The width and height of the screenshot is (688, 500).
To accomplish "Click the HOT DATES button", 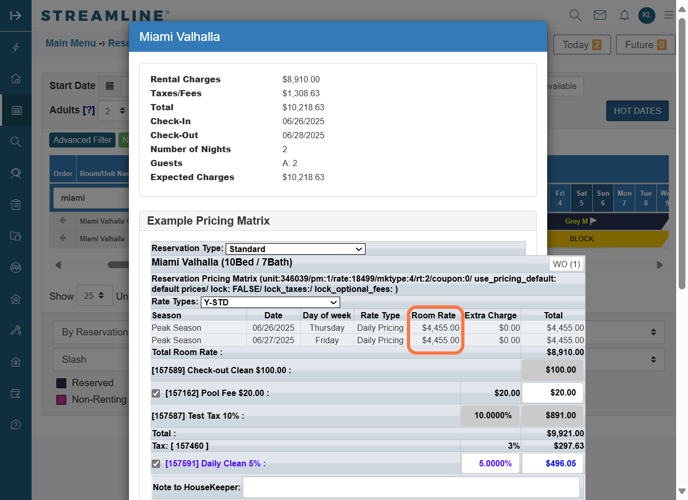I will [x=637, y=111].
